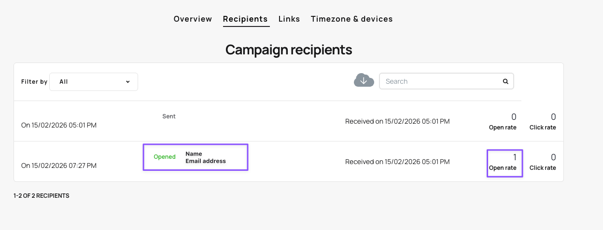The width and height of the screenshot is (603, 230).
Task: Select the Recipients tab
Action: coord(245,19)
